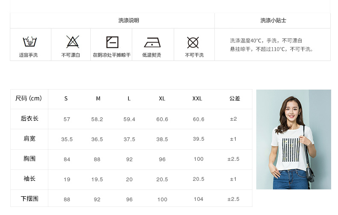This screenshot has height=215, width=338.
Task: Click the model wearing striped t-shirt photo
Action: pos(294,139)
